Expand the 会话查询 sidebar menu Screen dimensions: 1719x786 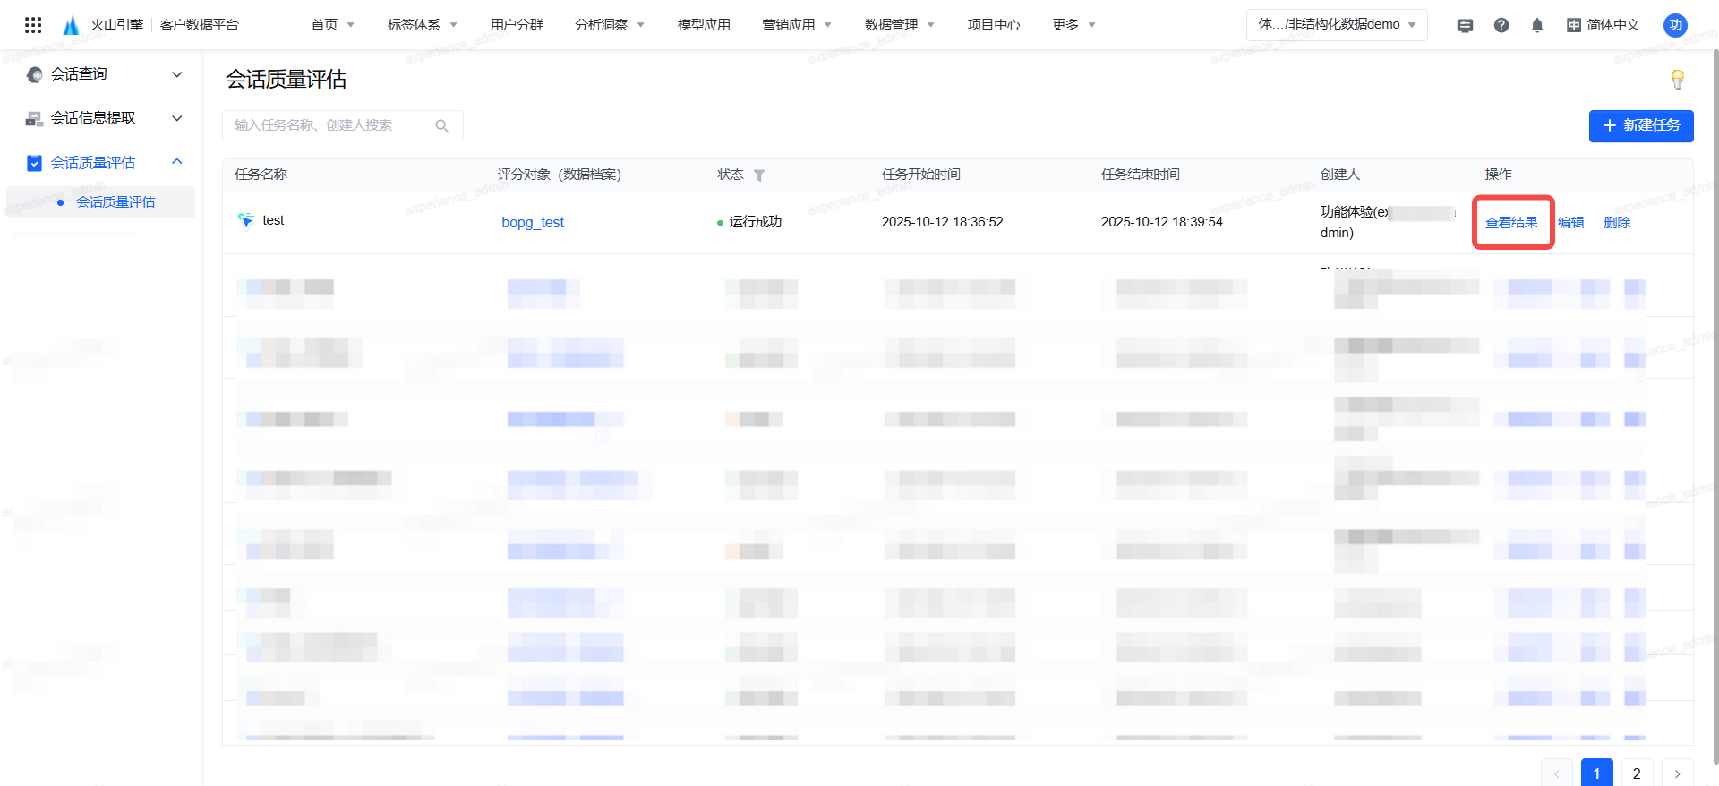click(x=177, y=74)
